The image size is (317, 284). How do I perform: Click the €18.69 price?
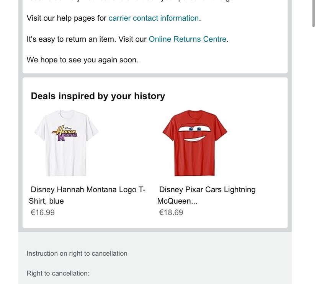pos(171,213)
